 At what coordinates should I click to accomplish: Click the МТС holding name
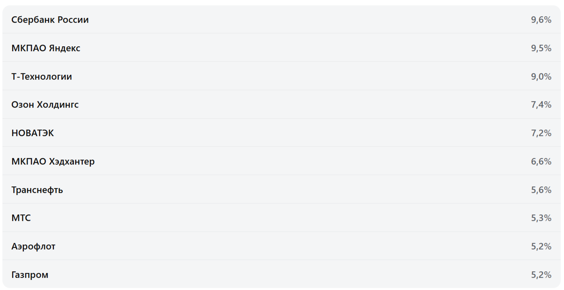click(21, 218)
